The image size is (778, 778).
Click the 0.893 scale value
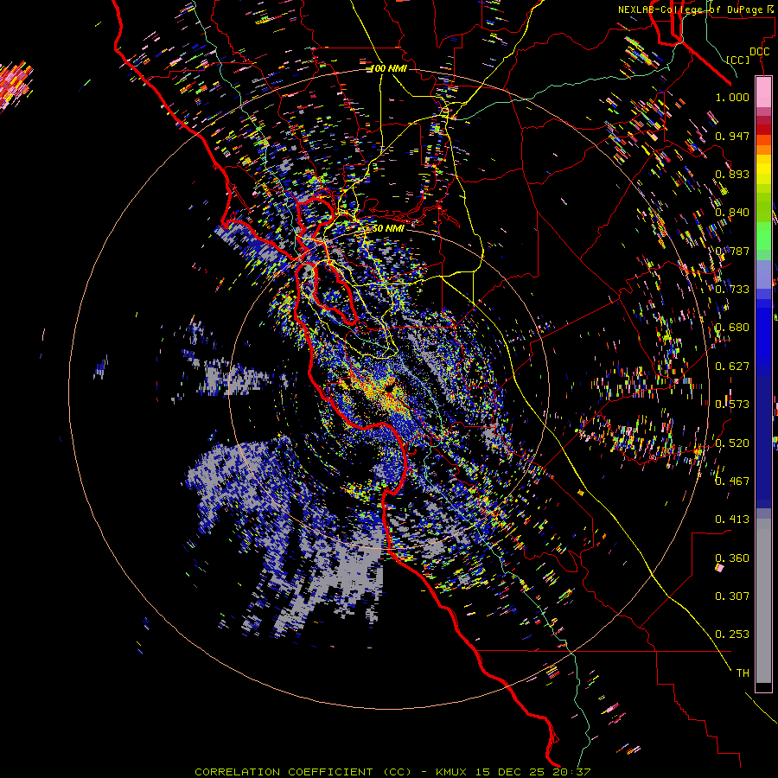coord(732,174)
